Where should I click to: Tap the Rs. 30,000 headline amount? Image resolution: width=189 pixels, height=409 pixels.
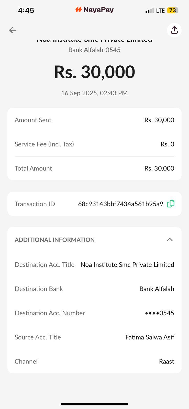click(x=94, y=72)
